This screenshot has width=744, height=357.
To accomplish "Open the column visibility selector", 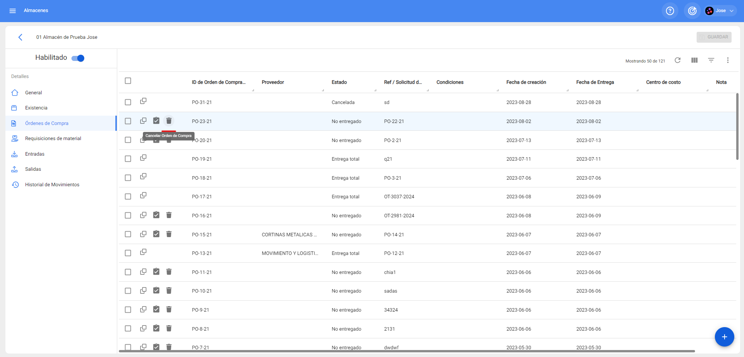I will [694, 60].
